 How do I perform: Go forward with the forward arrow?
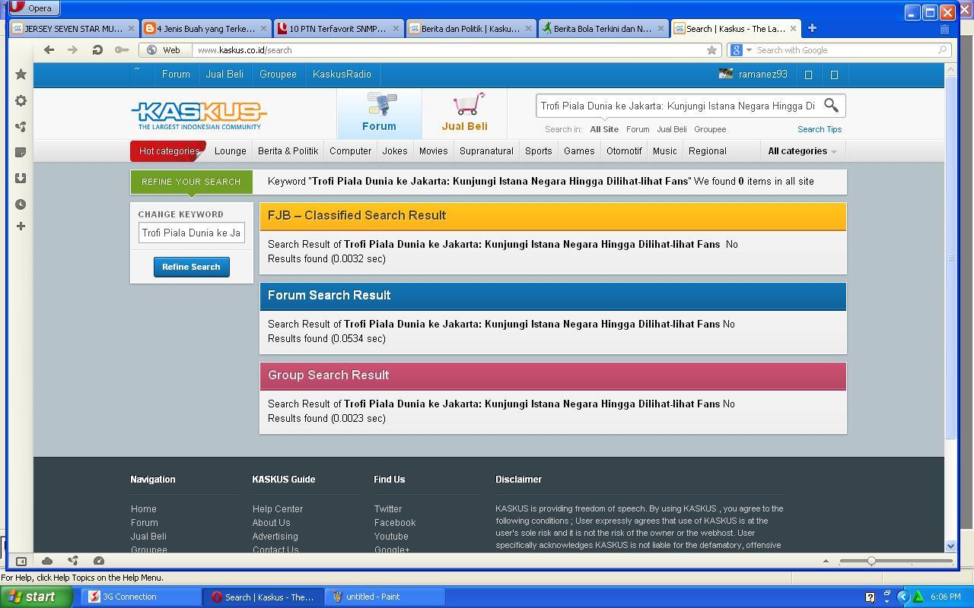pos(73,50)
